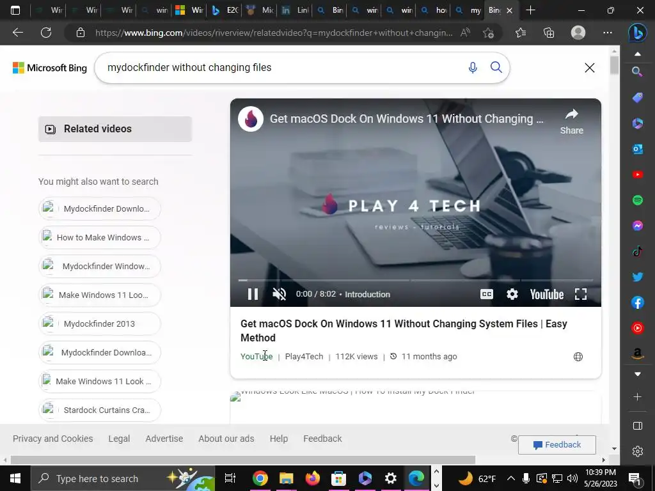Open About our ads footer link
The width and height of the screenshot is (655, 491).
[x=226, y=439]
